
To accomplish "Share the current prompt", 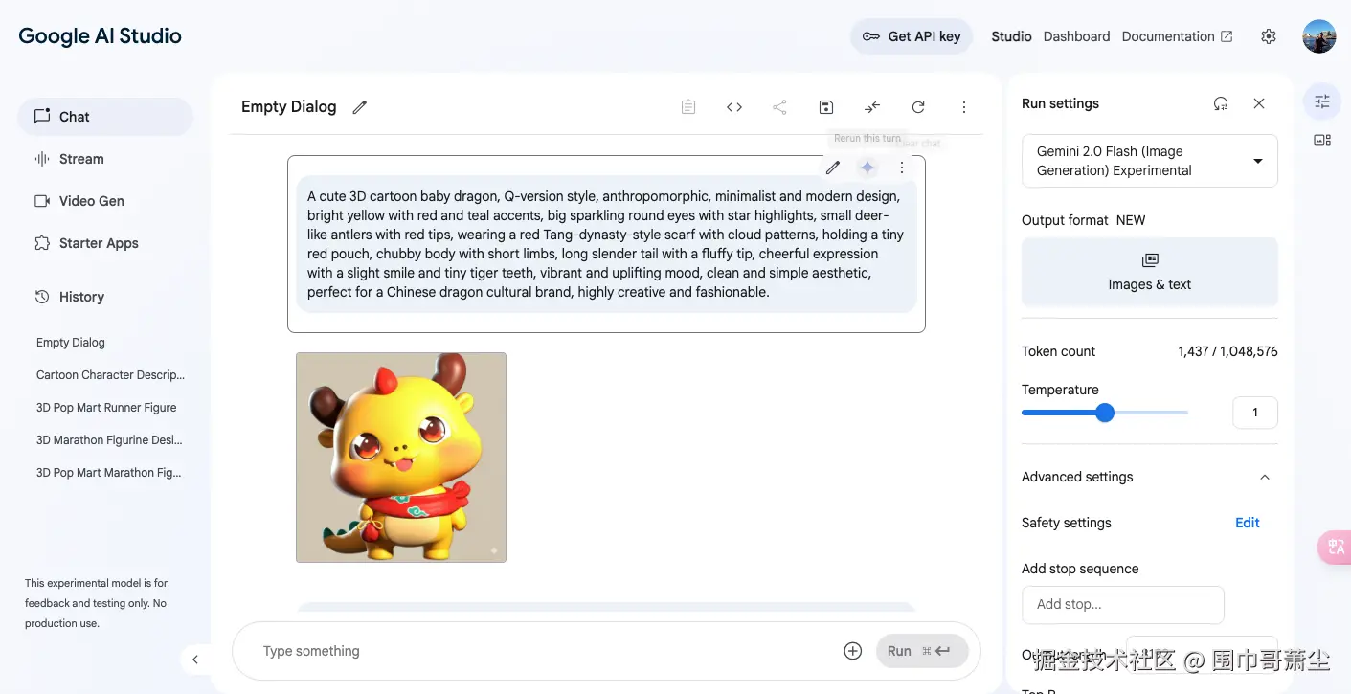I will click(x=779, y=106).
